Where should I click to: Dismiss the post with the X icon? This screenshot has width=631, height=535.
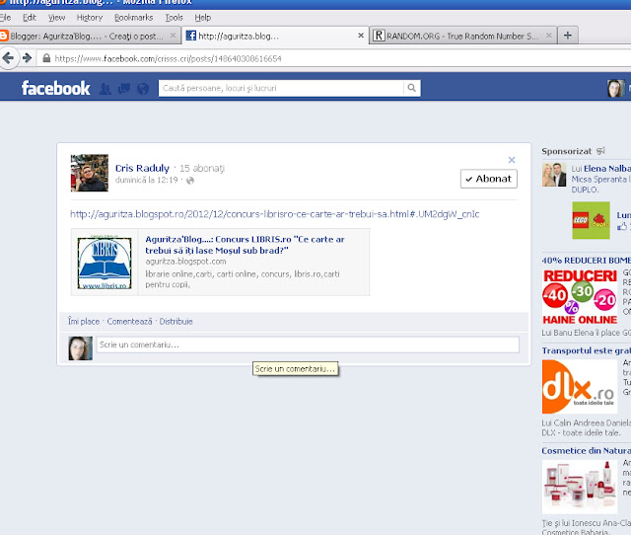[x=512, y=160]
